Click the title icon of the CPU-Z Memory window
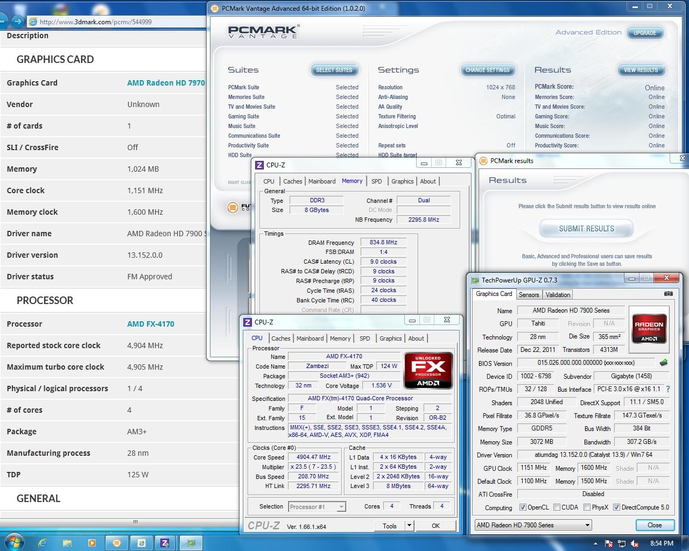 click(x=259, y=165)
